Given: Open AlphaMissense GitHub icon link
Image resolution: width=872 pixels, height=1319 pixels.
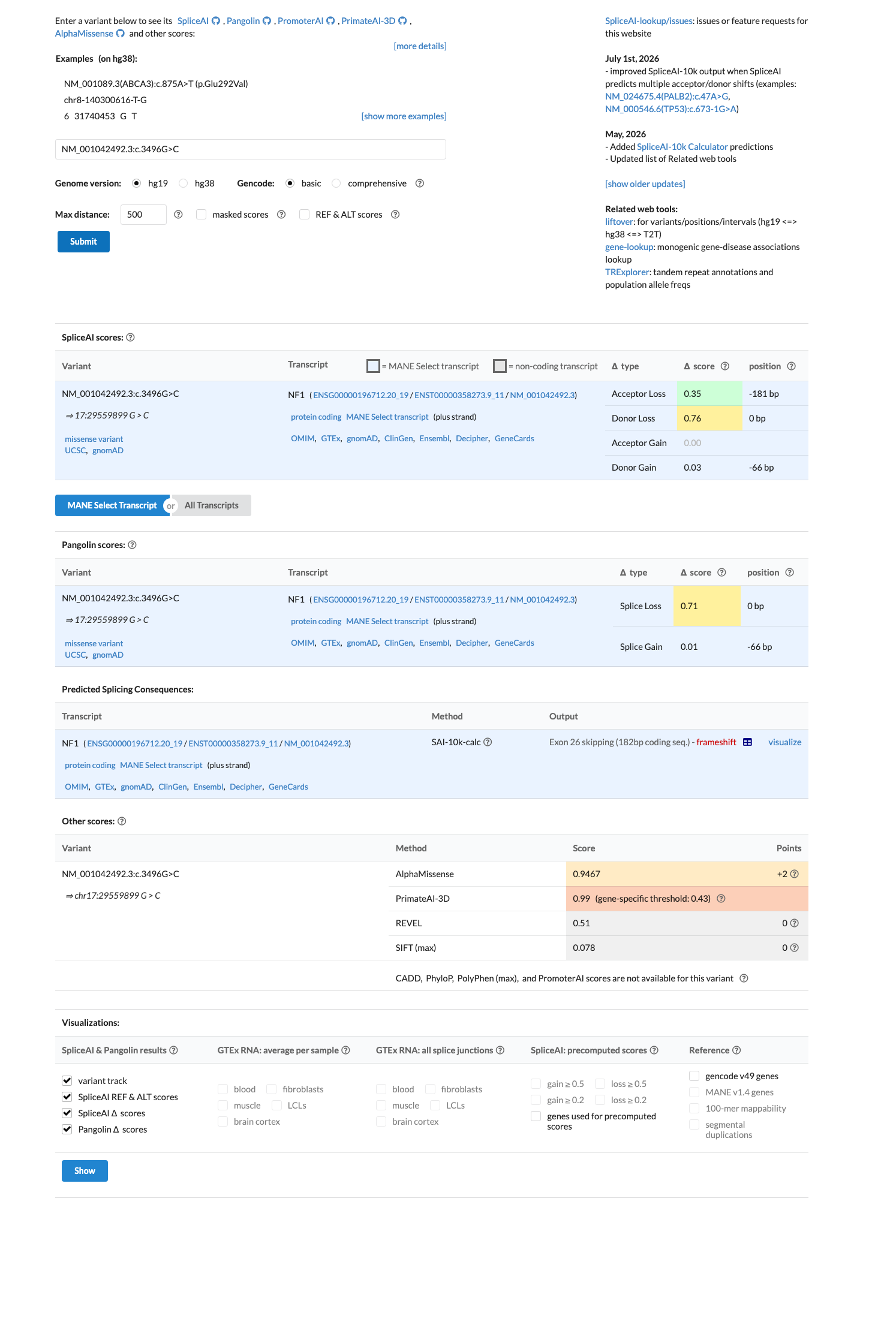Looking at the screenshot, I should pyautogui.click(x=121, y=34).
